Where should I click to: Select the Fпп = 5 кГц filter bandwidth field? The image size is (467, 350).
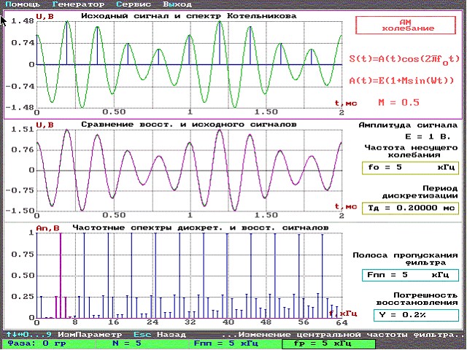tap(409, 276)
